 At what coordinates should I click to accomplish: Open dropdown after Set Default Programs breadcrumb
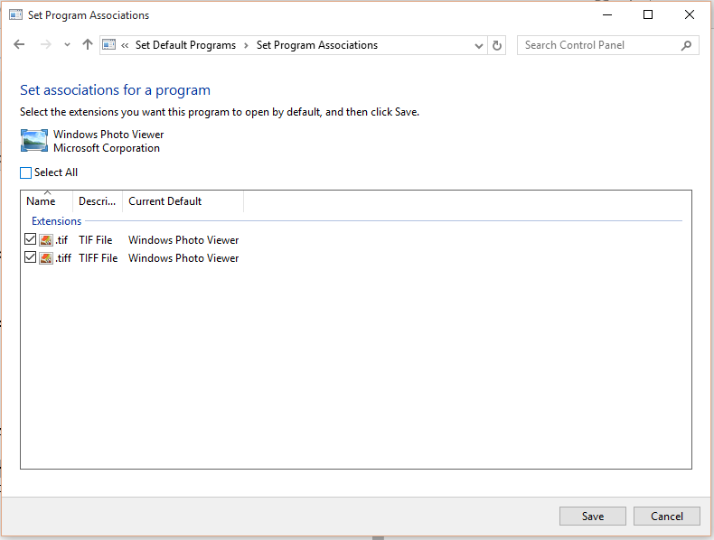(246, 45)
